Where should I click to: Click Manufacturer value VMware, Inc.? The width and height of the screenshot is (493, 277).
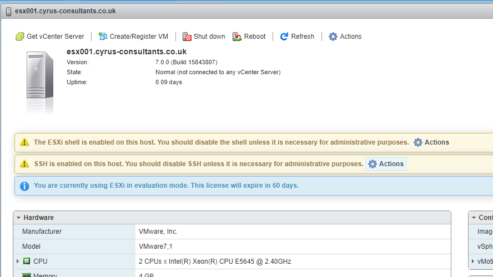coord(158,232)
